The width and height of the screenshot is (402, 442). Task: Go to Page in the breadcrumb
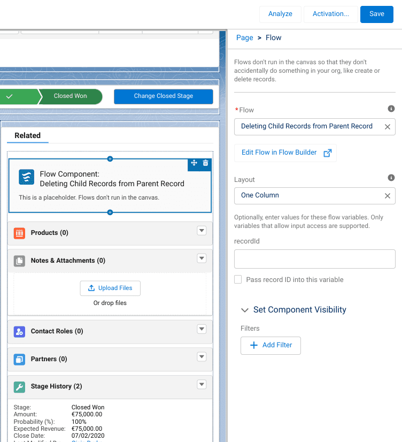click(x=244, y=38)
